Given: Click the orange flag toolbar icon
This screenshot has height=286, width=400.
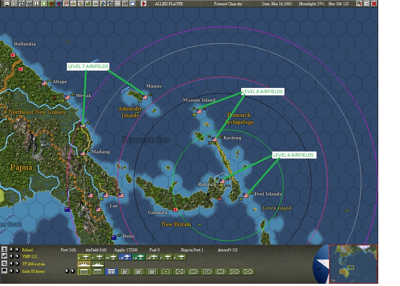Looking at the screenshot, I should pos(66,4).
